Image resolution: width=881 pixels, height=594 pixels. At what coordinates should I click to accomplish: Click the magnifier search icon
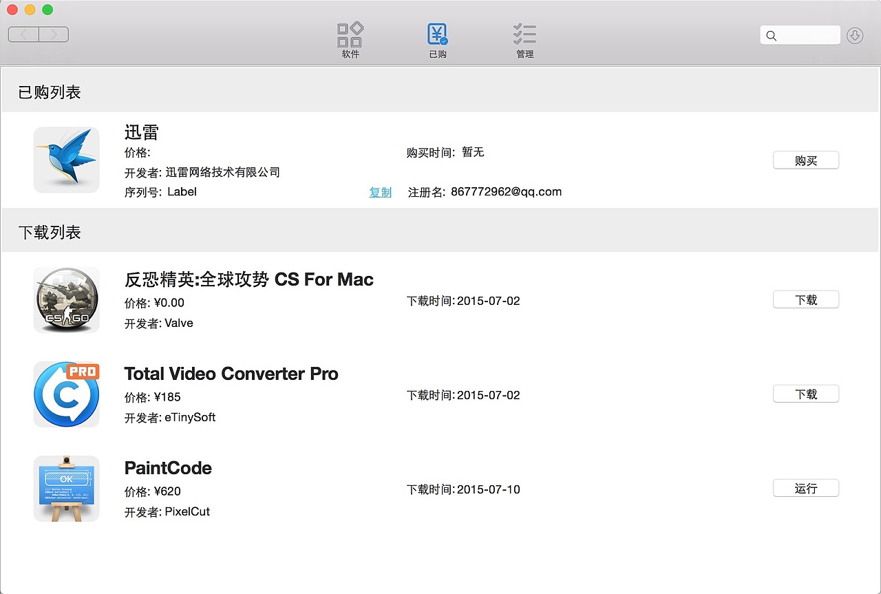[x=771, y=36]
